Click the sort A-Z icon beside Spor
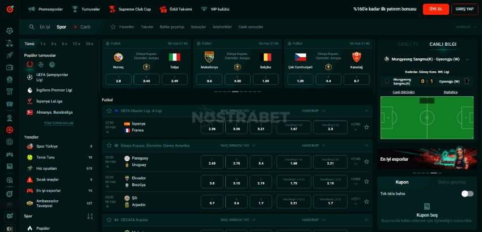Screen dimensions: 482x232 point(90,216)
